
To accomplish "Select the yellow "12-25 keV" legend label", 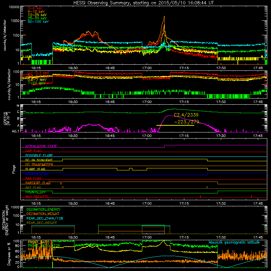I will 37,15.
